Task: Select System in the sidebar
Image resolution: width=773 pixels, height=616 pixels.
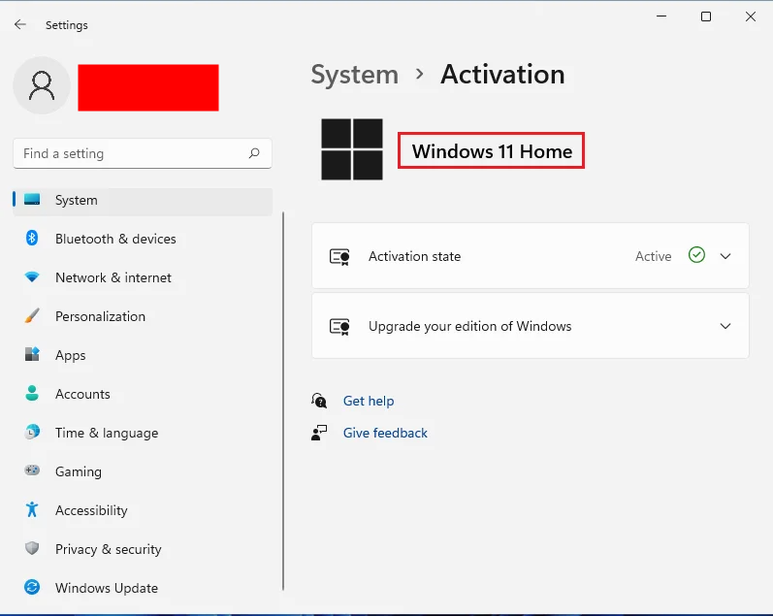Action: coord(143,201)
